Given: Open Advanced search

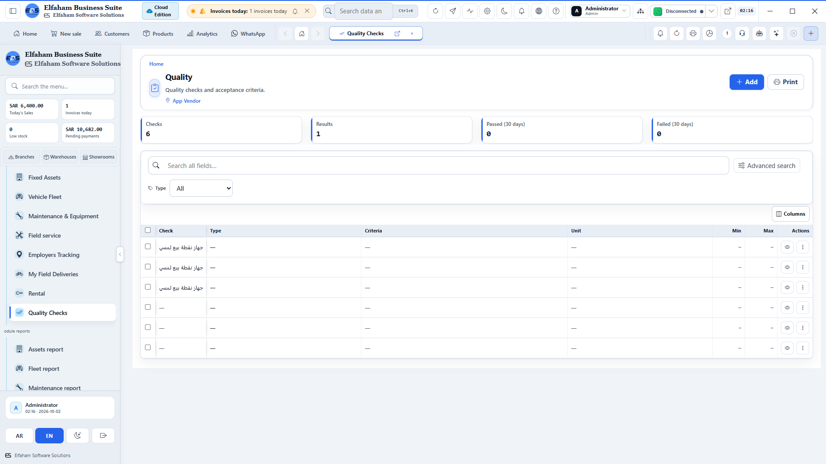Looking at the screenshot, I should pos(767,166).
